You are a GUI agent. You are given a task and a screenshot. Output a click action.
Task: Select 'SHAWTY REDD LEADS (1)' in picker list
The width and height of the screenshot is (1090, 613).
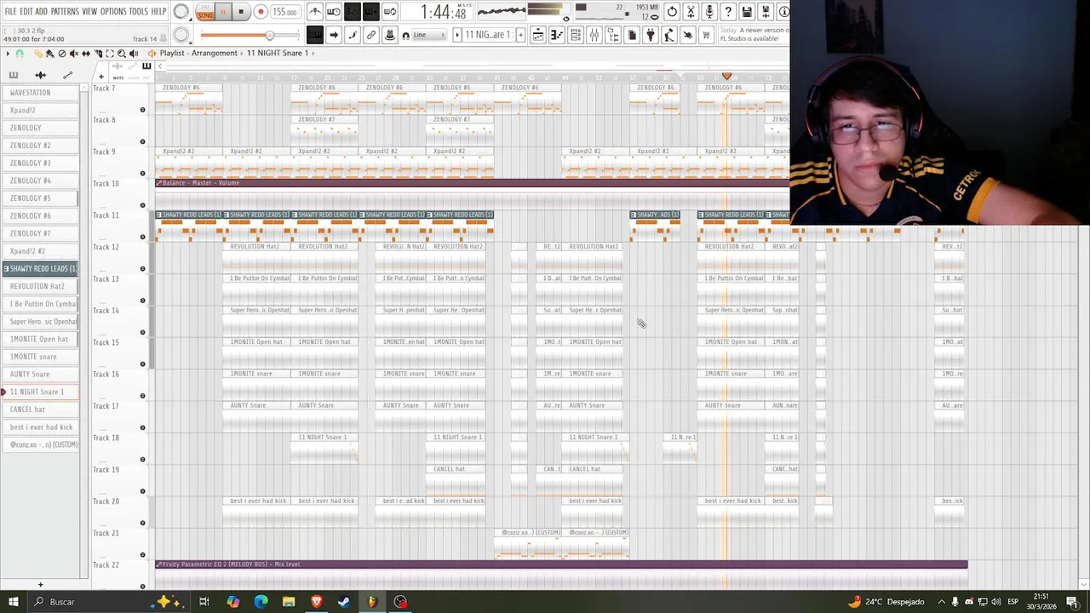point(40,268)
